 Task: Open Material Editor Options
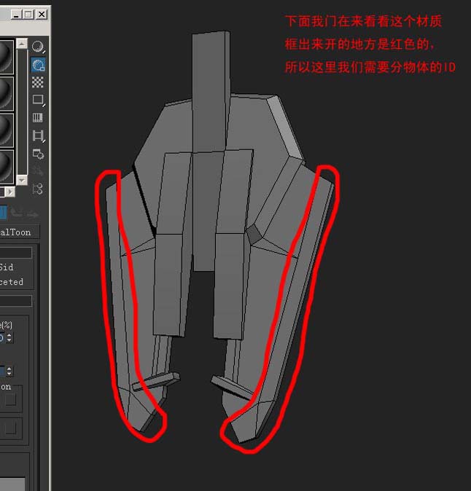[x=38, y=154]
